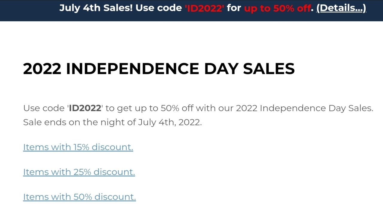Open Items with 15% discount link
This screenshot has height=204, width=383.
(78, 147)
